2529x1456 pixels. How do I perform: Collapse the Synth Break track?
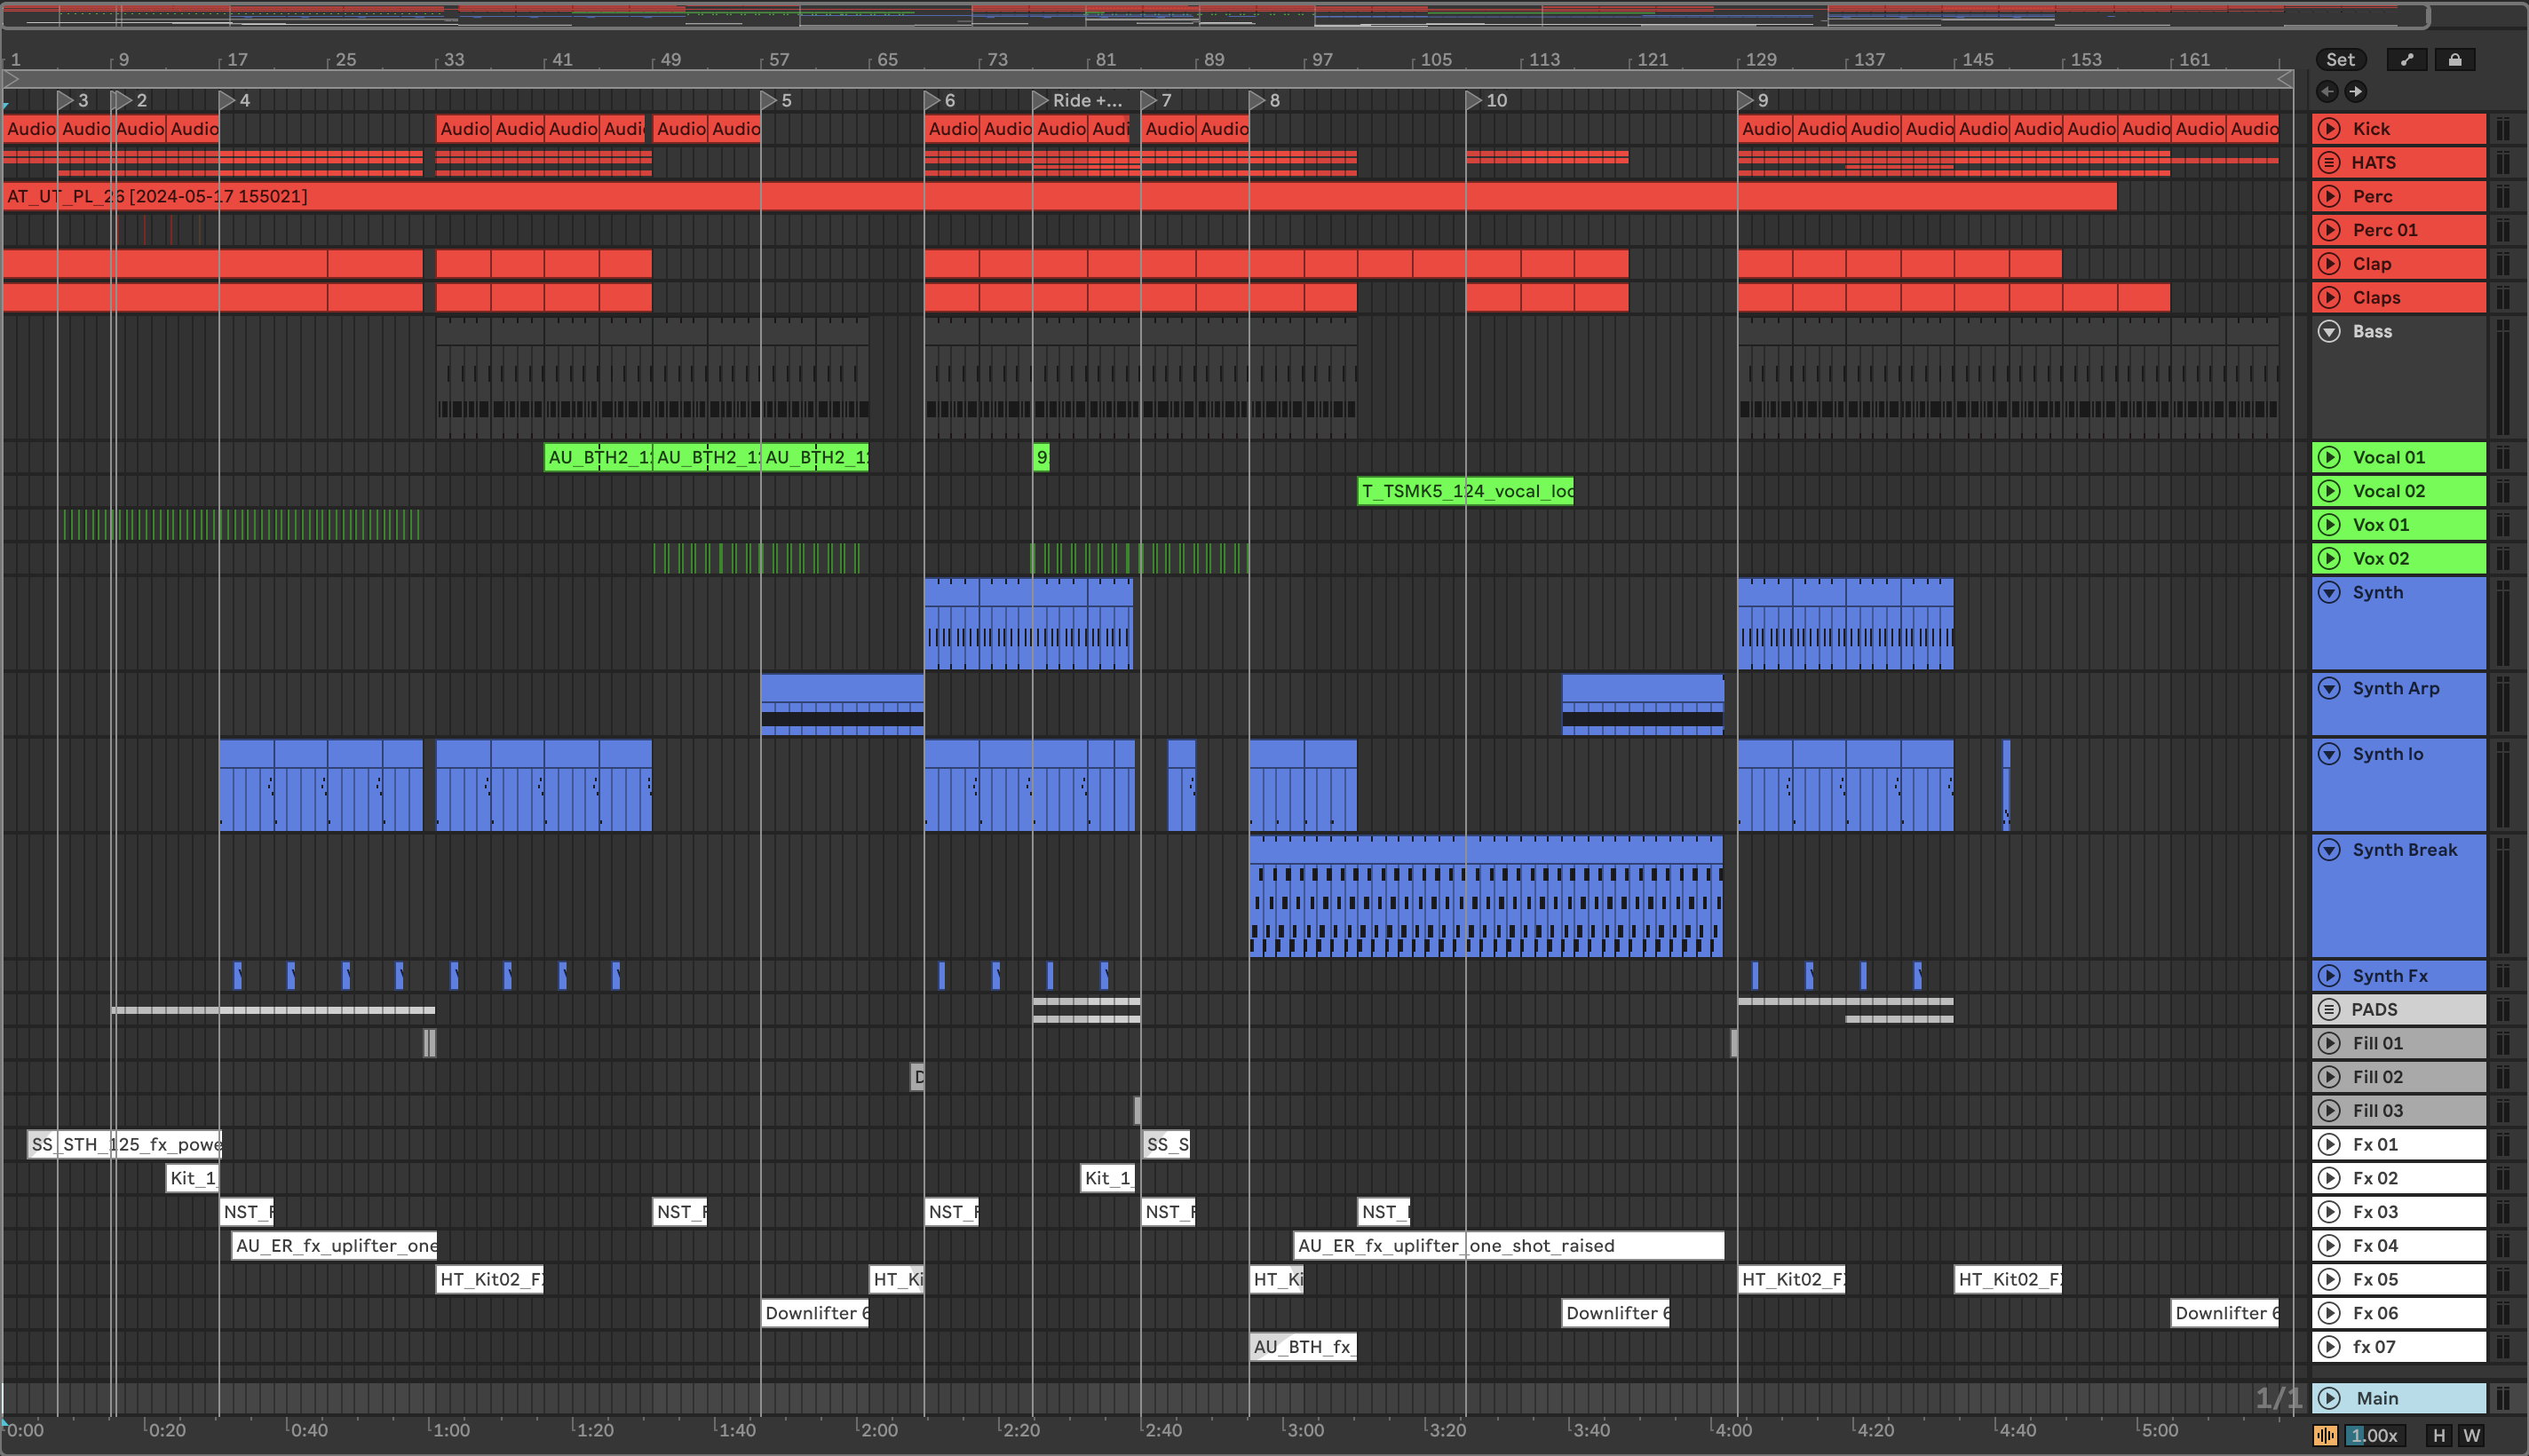point(2329,850)
